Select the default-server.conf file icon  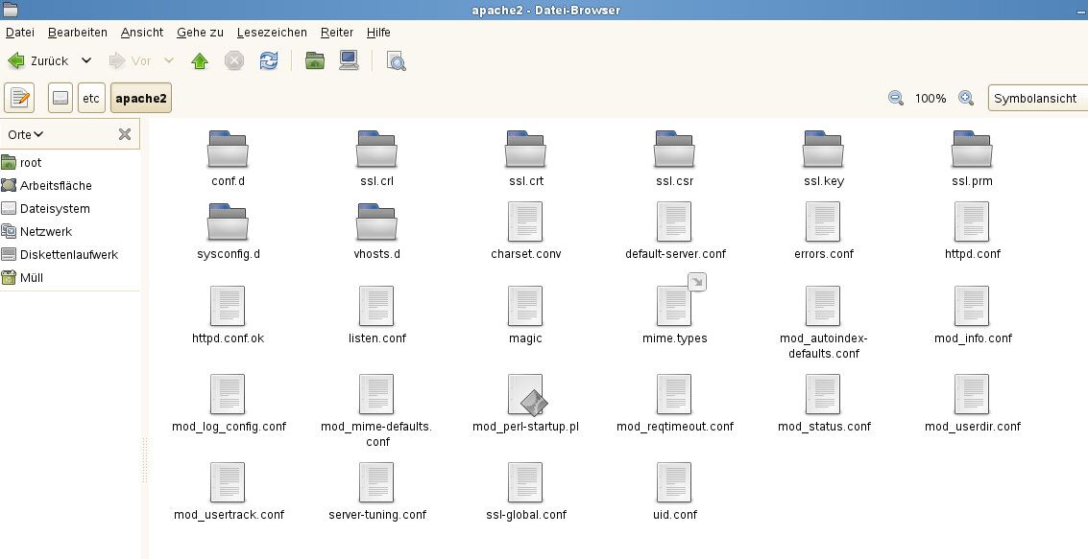point(674,221)
